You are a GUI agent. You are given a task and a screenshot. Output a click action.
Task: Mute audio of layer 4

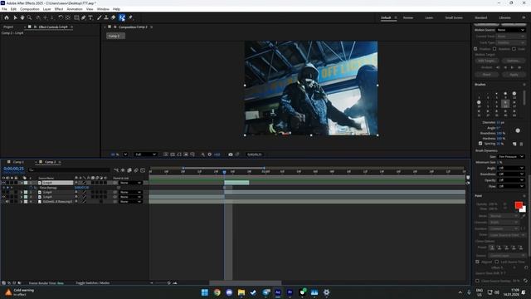coord(7,202)
